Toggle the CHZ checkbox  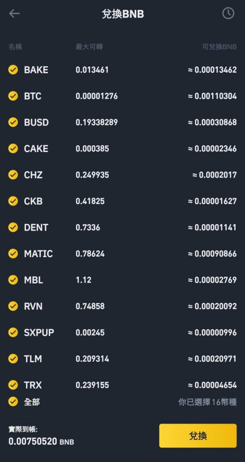(x=13, y=175)
